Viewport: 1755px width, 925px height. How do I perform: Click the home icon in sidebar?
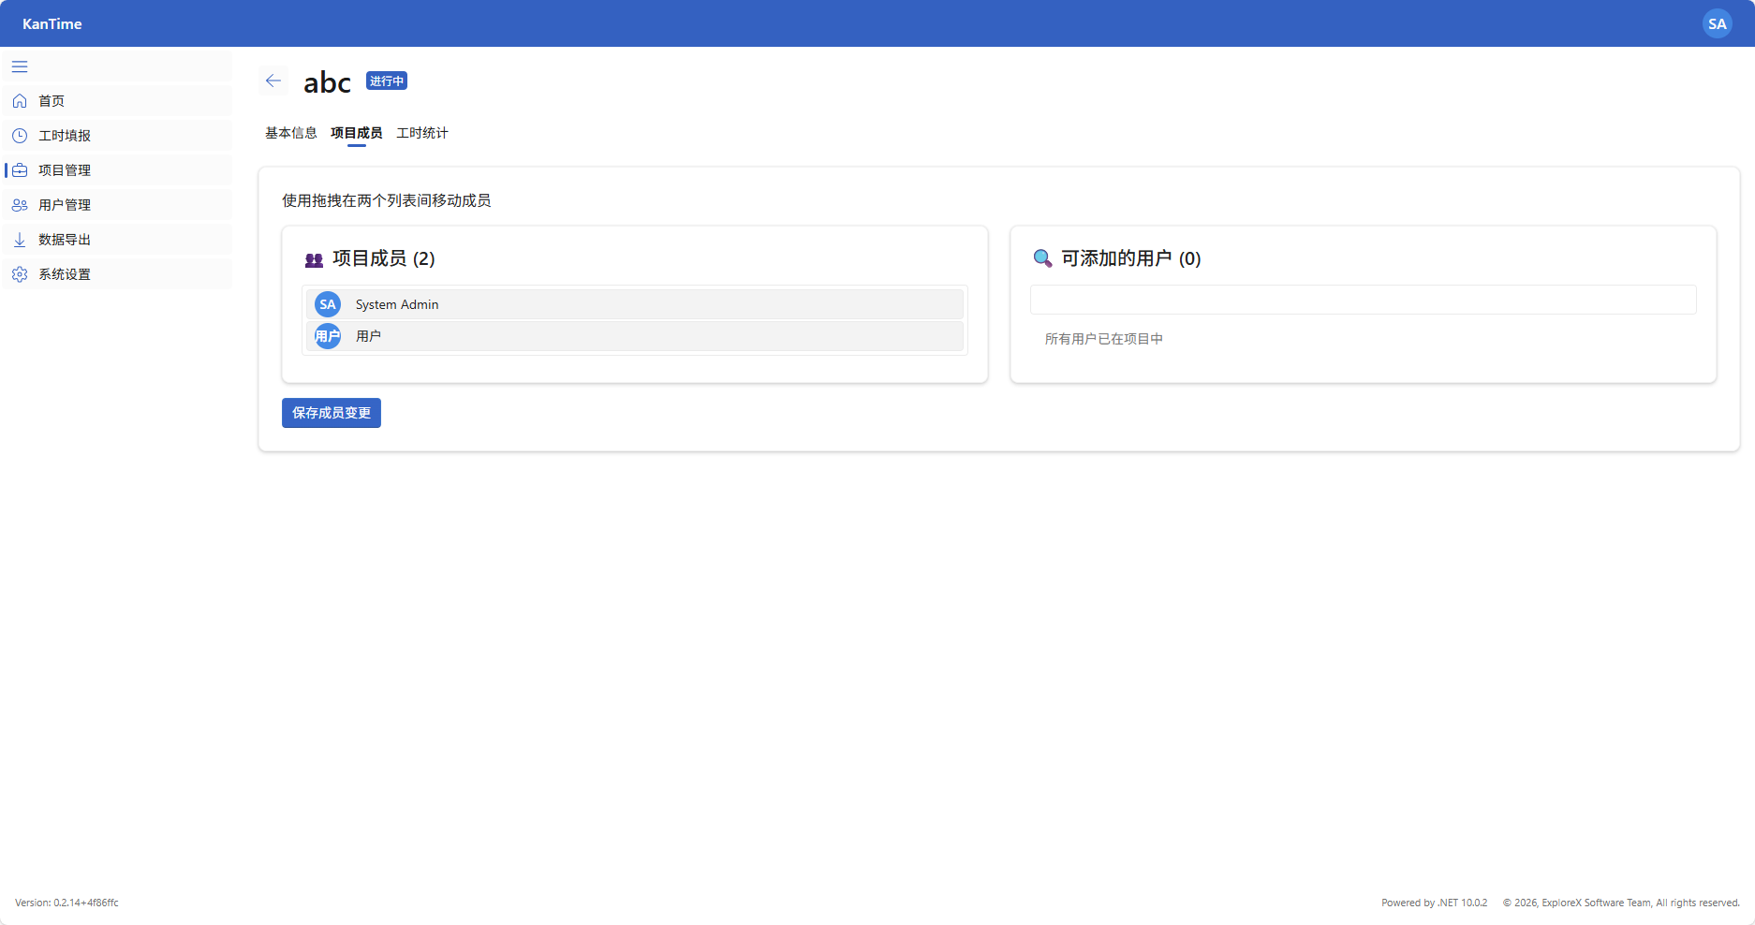pyautogui.click(x=20, y=101)
